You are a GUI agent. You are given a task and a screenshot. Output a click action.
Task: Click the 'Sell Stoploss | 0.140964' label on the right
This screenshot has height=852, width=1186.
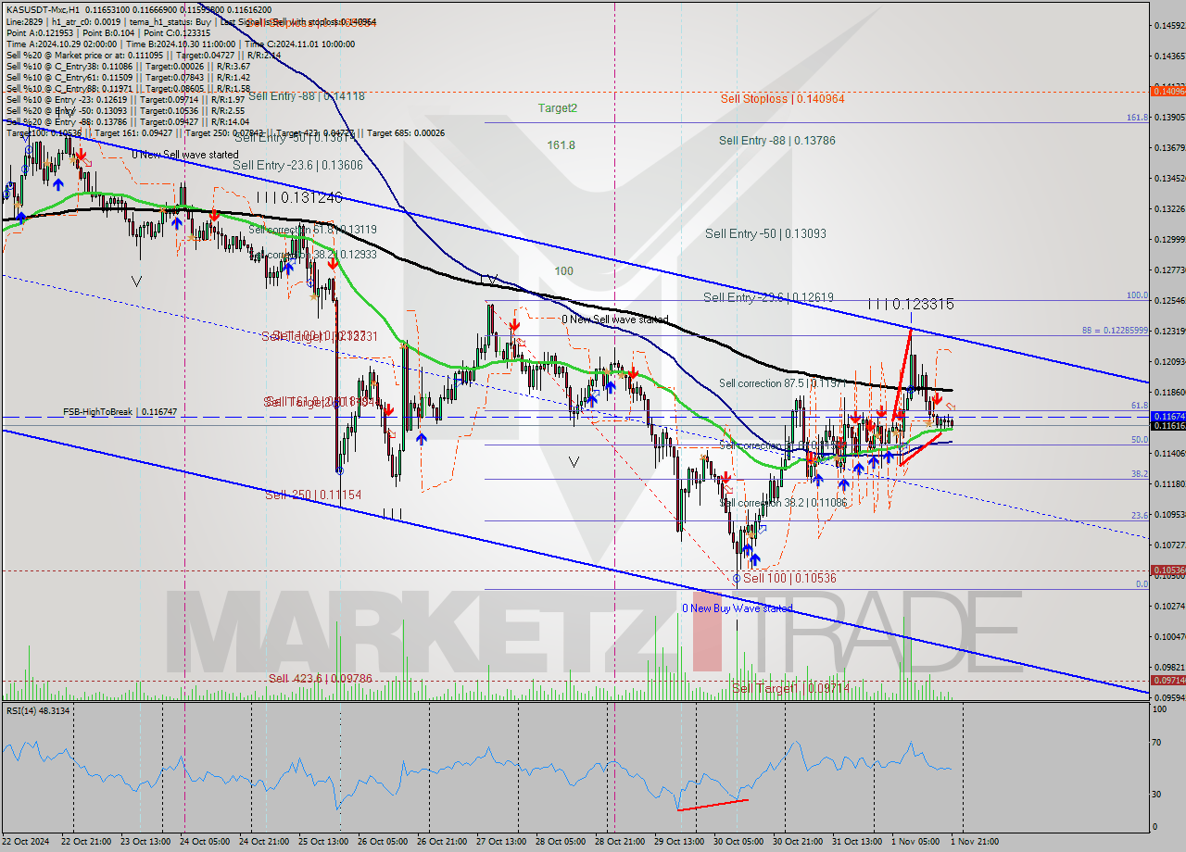click(x=782, y=98)
